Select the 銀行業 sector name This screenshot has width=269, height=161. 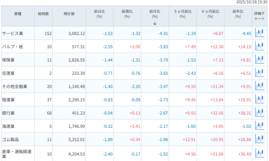pyautogui.click(x=8, y=113)
